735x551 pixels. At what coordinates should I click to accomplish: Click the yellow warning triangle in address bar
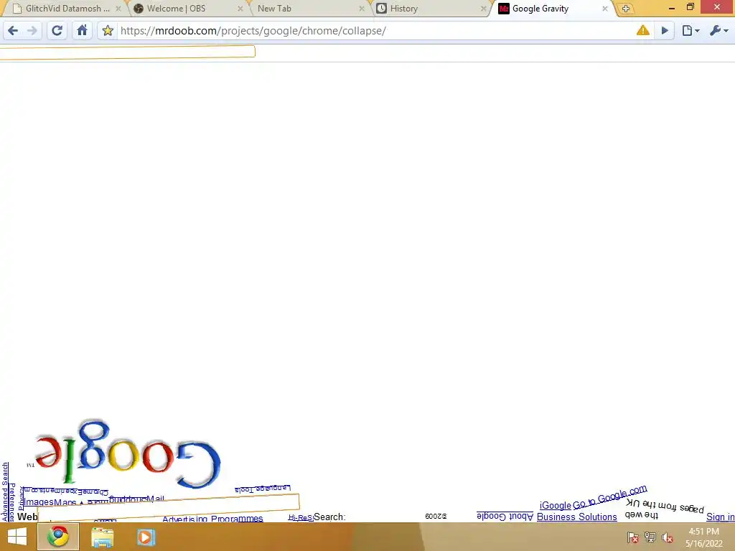click(x=643, y=30)
